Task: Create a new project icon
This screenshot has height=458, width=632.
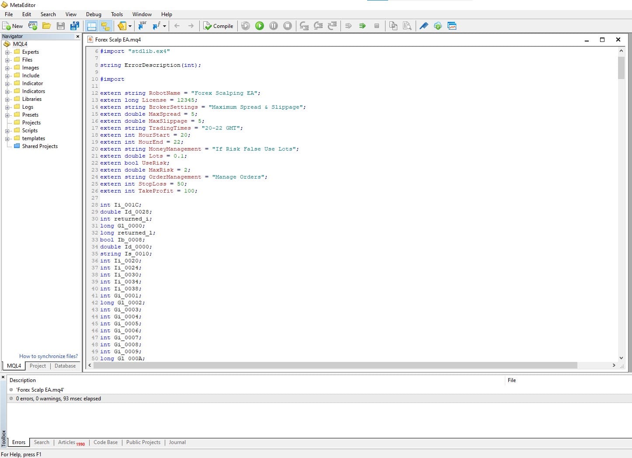Action: (x=33, y=26)
